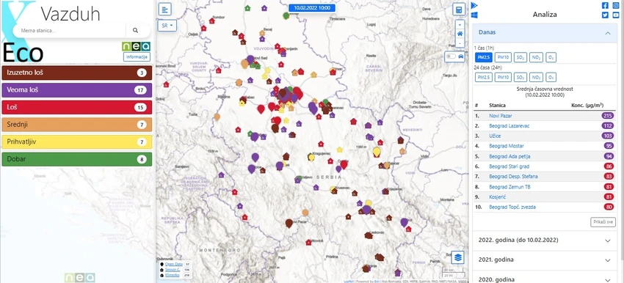The image size is (624, 283).
Task: Open the Instagram icon link
Action: (x=616, y=6)
